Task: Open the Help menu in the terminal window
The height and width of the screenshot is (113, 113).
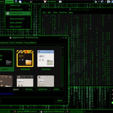Action: point(71,12)
